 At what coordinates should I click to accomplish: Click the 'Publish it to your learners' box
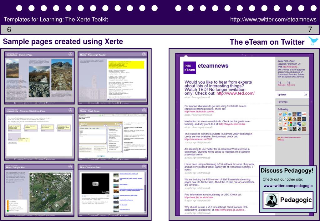click(x=24, y=140)
